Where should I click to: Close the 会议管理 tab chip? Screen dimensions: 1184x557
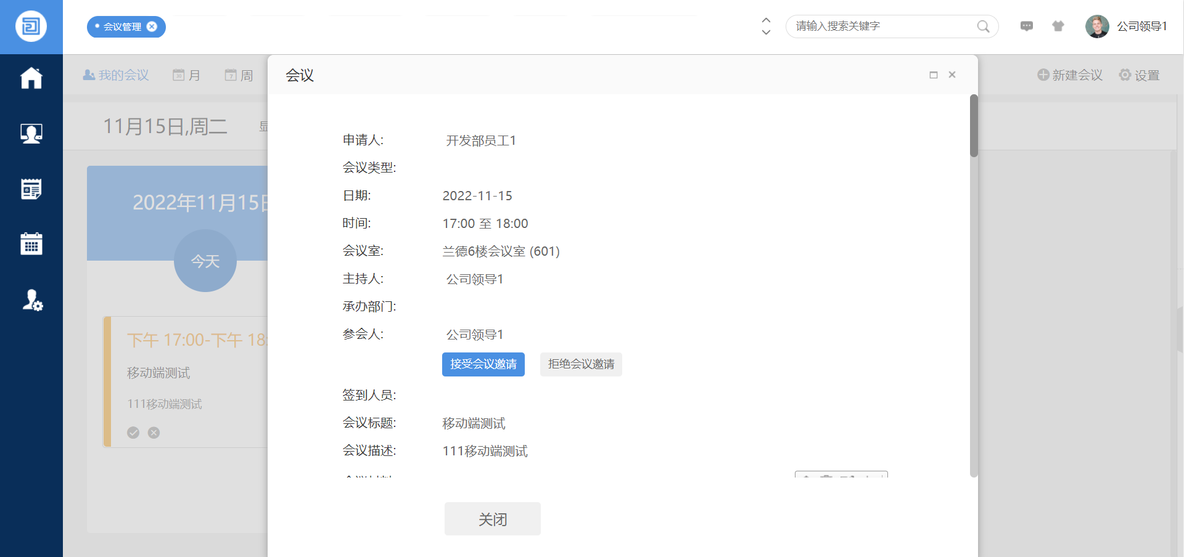click(152, 26)
